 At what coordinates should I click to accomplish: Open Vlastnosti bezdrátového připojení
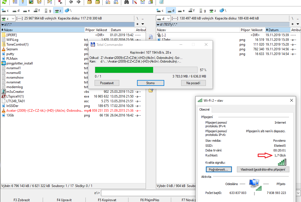263,169
